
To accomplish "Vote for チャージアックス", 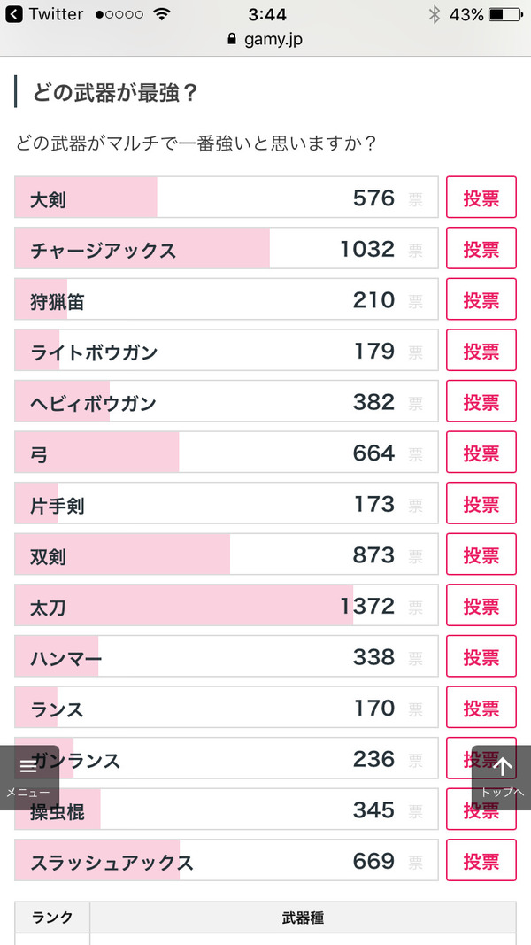I will click(x=481, y=248).
